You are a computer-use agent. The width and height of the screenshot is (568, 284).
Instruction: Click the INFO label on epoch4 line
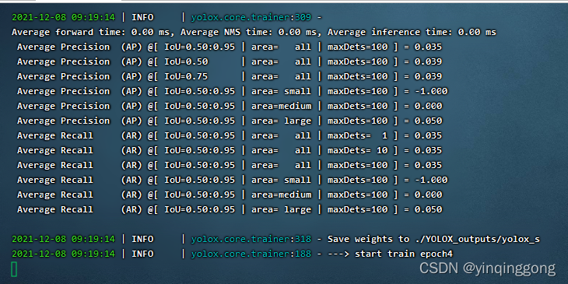coord(142,254)
